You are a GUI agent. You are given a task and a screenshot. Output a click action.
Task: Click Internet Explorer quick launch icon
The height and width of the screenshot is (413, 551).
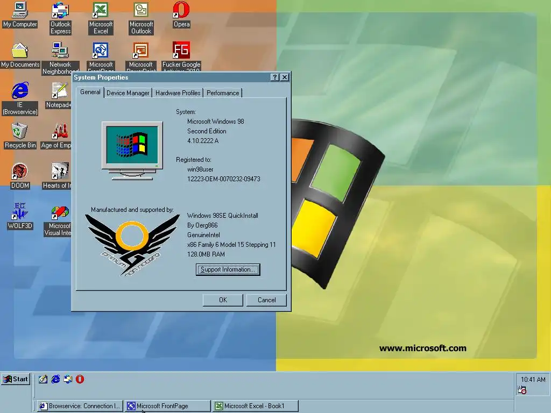(x=55, y=379)
